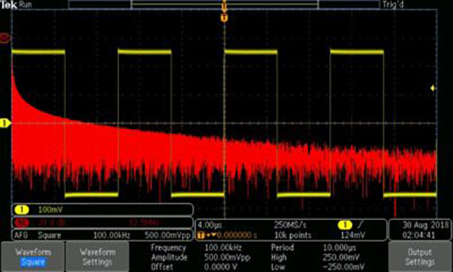
Task: Click the 500.00mVpp readout in the AFG row
Action: [168, 235]
